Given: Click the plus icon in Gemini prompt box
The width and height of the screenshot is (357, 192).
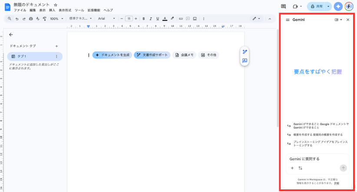Looking at the screenshot, I should tap(292, 168).
